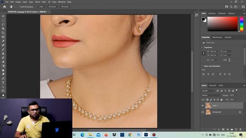Select the Hand tool in toolbar

tap(3, 95)
